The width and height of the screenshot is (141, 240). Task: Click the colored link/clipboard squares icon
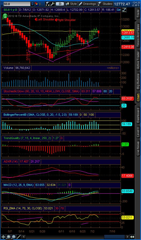(x=37, y=4)
